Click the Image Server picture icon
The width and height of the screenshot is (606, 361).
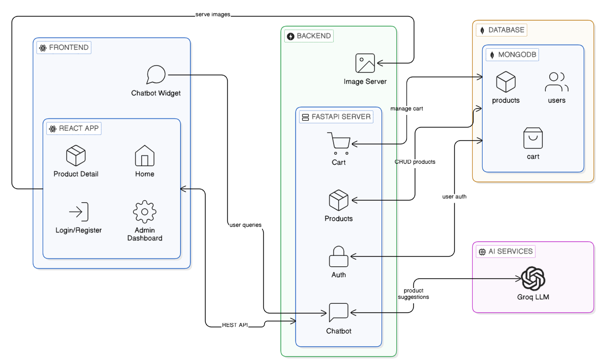pos(366,62)
